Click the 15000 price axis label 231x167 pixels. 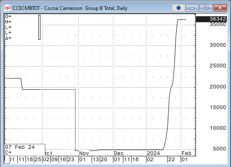tap(218, 107)
